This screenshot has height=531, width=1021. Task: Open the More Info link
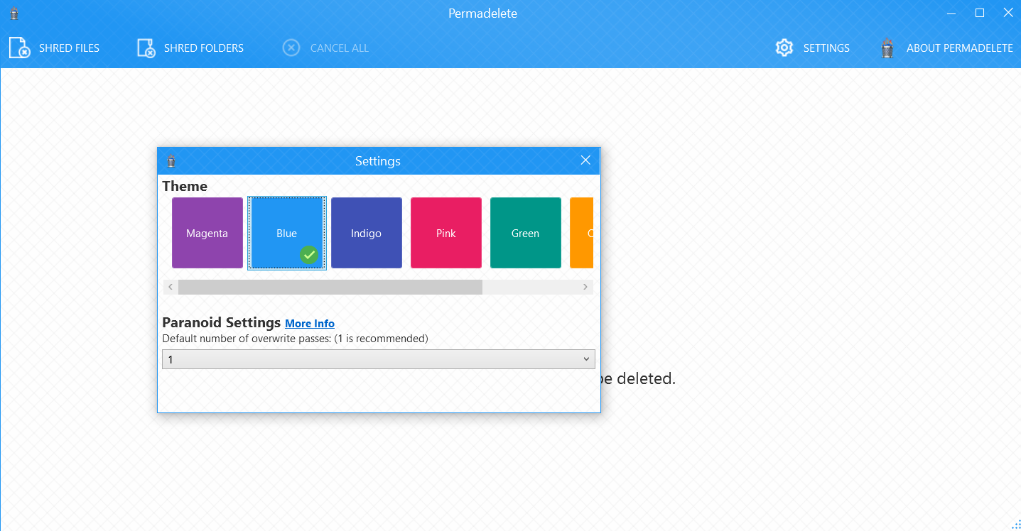coord(310,324)
